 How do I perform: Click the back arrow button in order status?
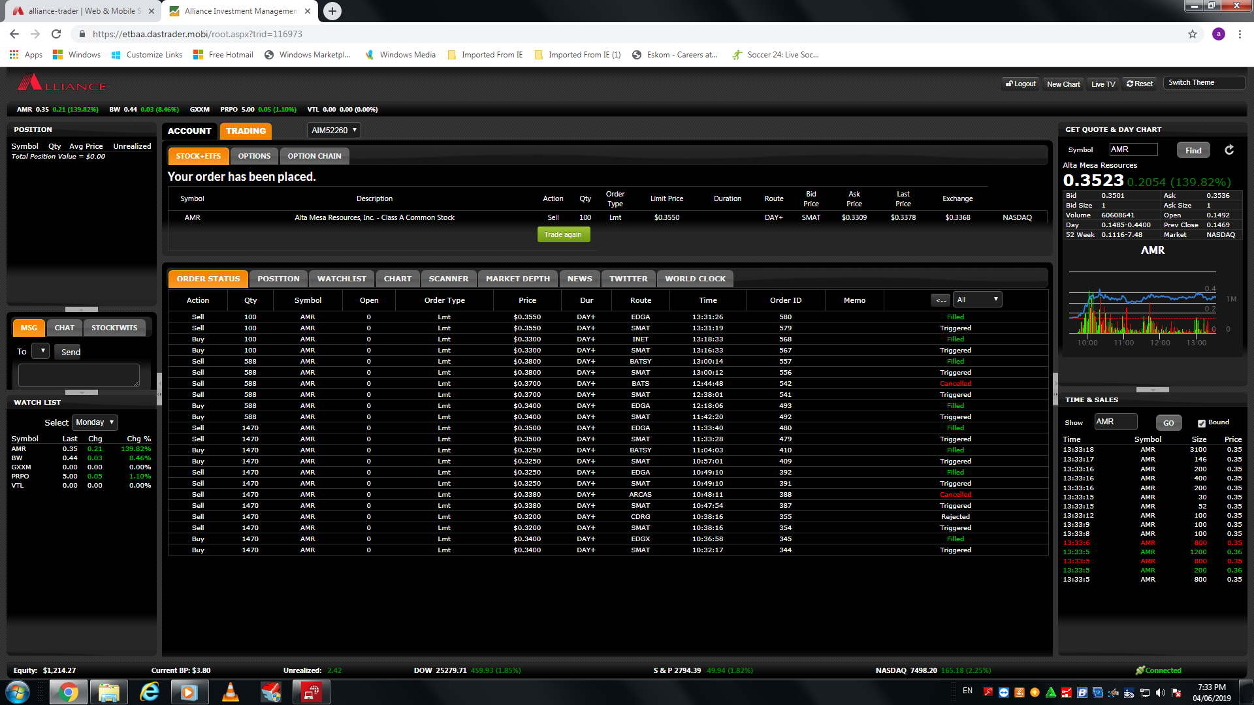pos(940,300)
